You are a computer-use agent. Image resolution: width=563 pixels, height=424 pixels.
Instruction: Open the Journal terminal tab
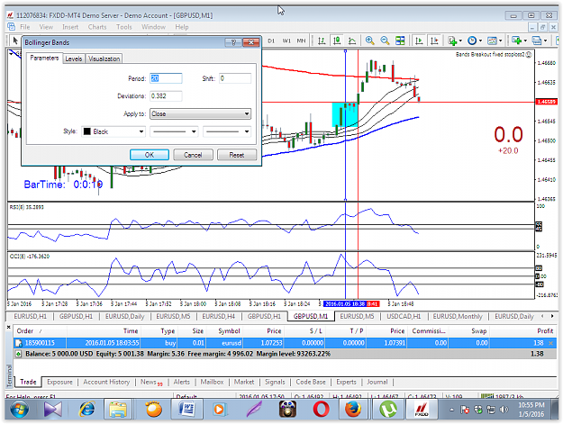pos(377,382)
